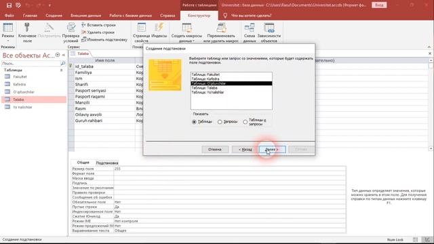Click Проверка условий icon
434x244 pixels.
[x=71, y=28]
